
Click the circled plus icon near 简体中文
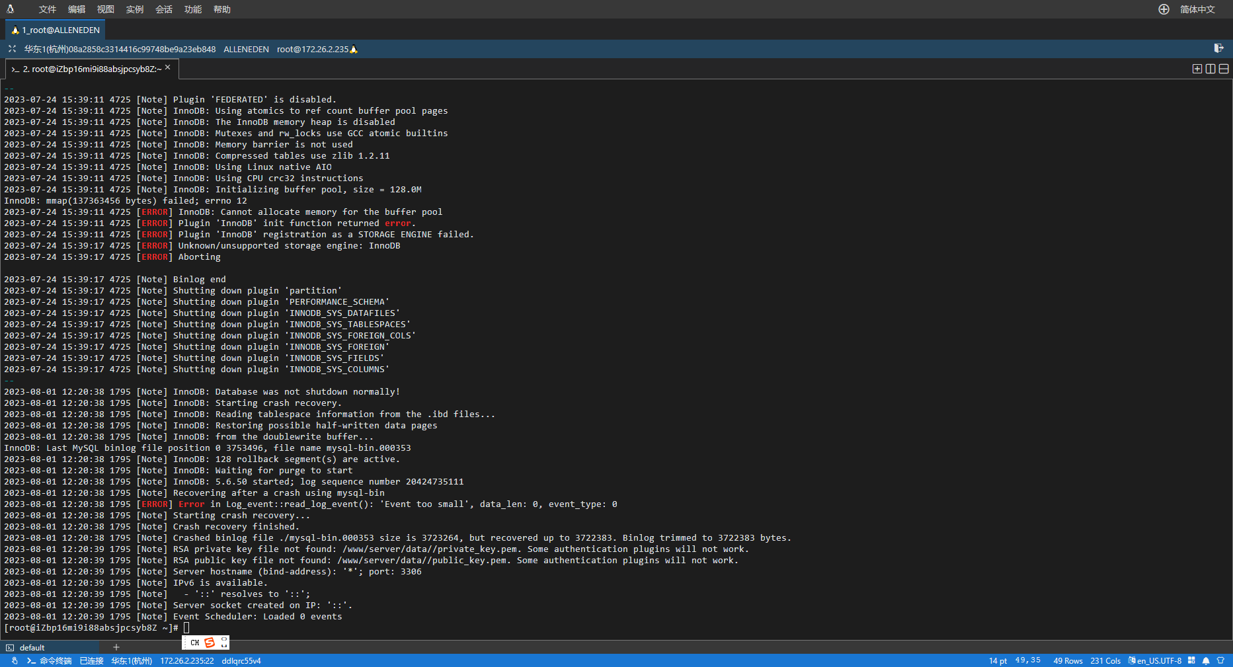(1164, 9)
